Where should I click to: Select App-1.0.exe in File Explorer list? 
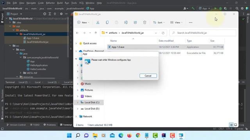(166, 47)
